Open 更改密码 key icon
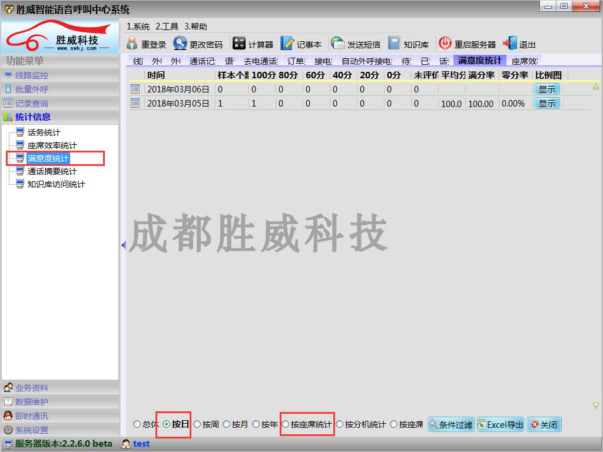This screenshot has height=452, width=603. 180,44
